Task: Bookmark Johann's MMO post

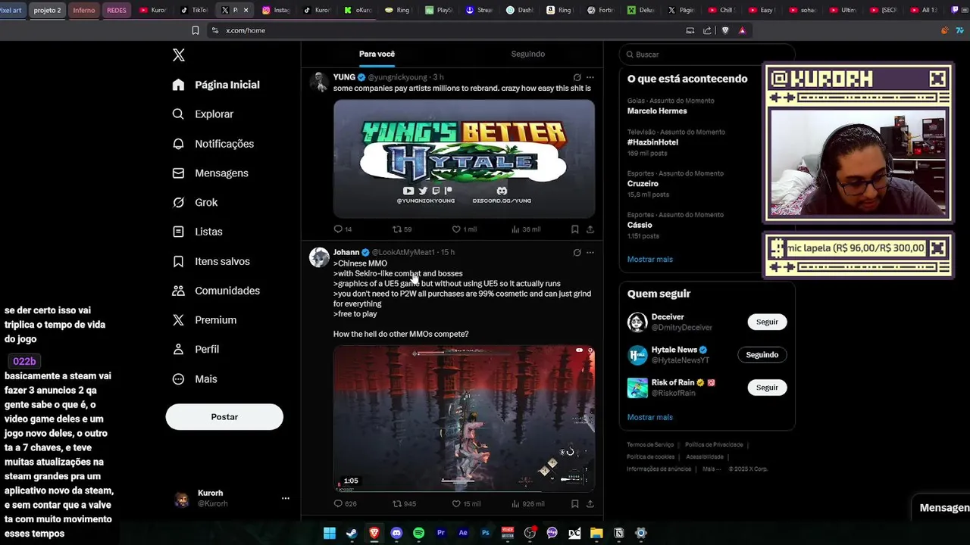Action: [574, 503]
